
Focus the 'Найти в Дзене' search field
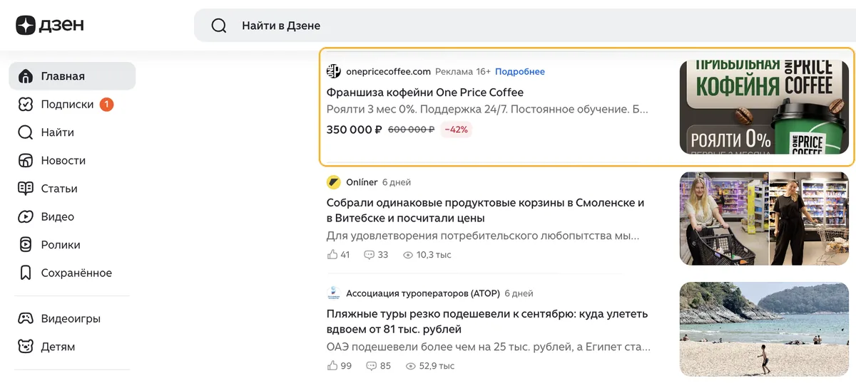point(525,26)
